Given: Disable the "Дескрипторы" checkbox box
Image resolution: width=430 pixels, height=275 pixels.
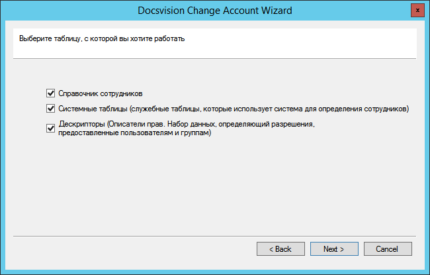Looking at the screenshot, I should 50,129.
